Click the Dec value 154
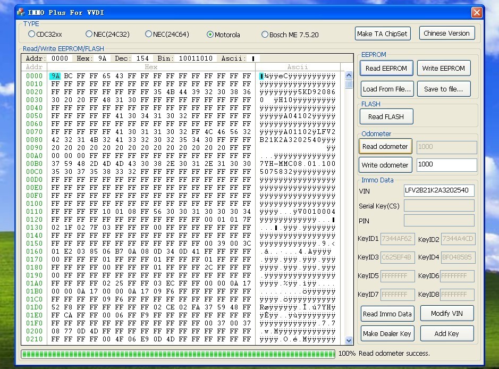 142,58
